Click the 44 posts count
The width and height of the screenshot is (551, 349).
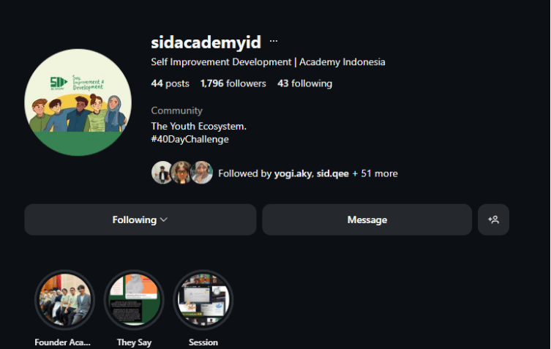pos(170,83)
